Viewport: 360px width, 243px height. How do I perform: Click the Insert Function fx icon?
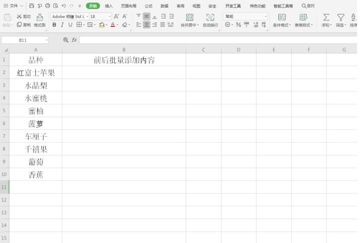coord(74,40)
